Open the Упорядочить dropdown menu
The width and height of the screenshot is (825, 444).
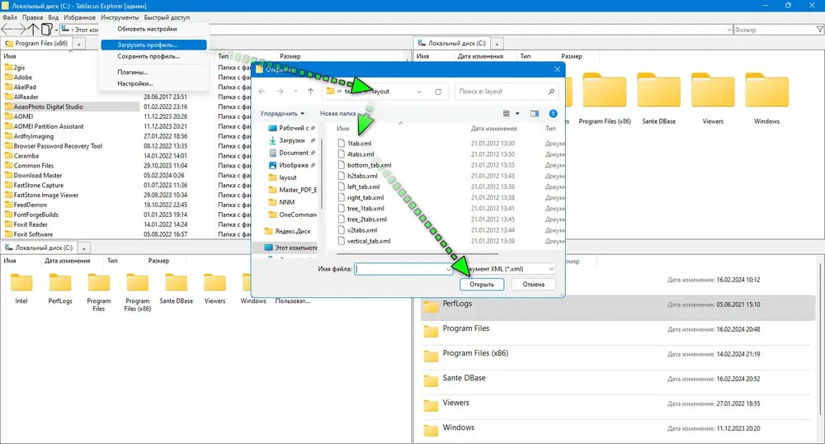pos(282,113)
